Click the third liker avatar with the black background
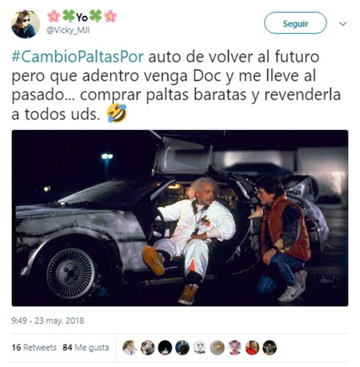Image resolution: width=360 pixels, height=367 pixels. pyautogui.click(x=165, y=347)
